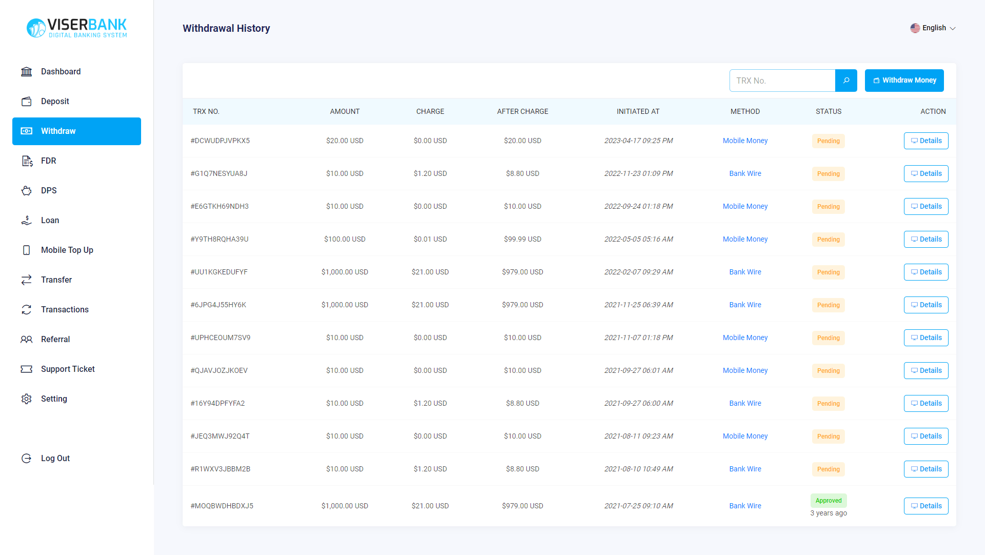985x555 pixels.
Task: Click the Withdraw Money button
Action: pyautogui.click(x=904, y=81)
